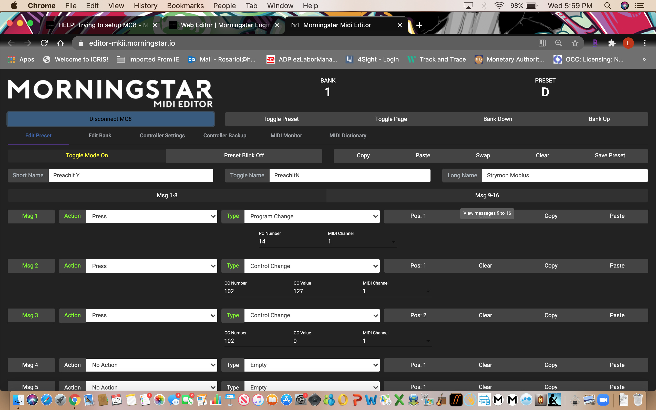
Task: Open Finder from the Dock
Action: click(18, 400)
